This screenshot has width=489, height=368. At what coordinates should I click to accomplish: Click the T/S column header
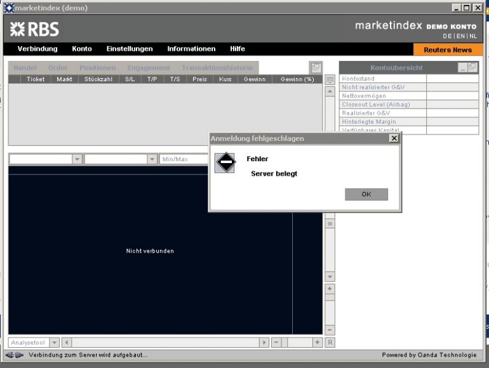point(175,79)
